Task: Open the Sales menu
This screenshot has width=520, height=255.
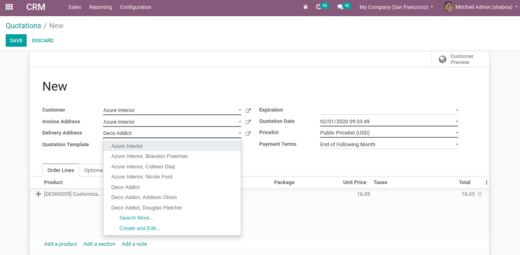Action: (75, 7)
